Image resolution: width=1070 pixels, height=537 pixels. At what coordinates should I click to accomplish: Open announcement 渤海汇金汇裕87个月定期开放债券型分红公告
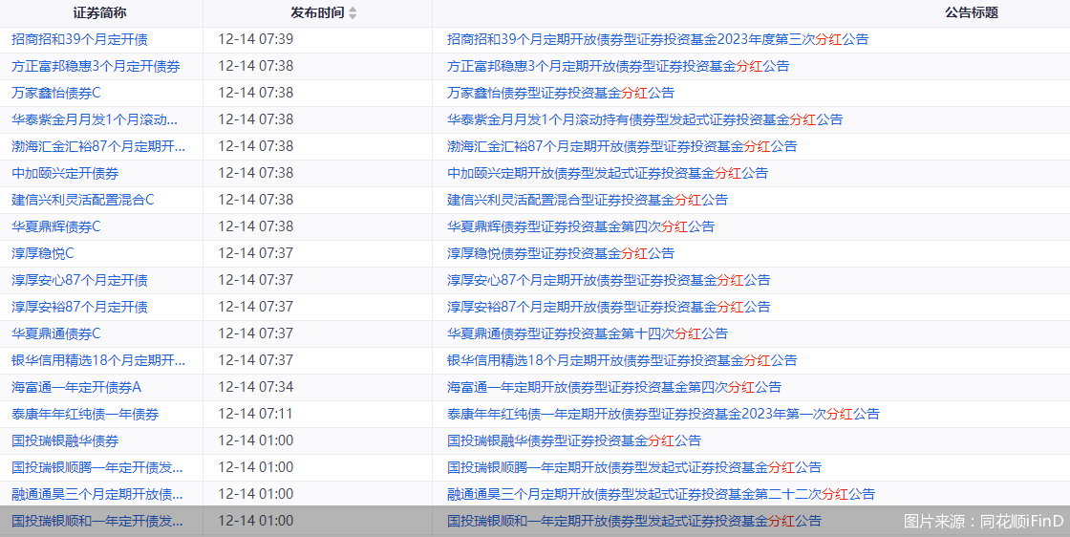(x=622, y=146)
